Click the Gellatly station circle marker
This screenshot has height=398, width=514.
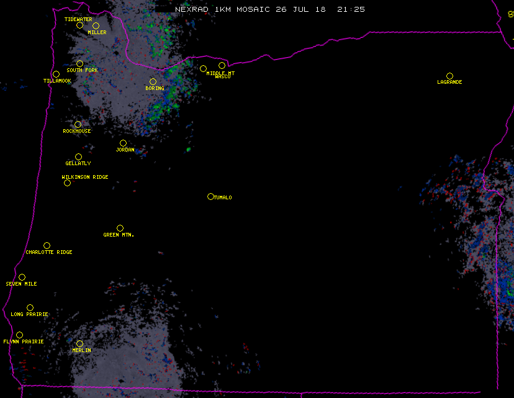pos(78,156)
